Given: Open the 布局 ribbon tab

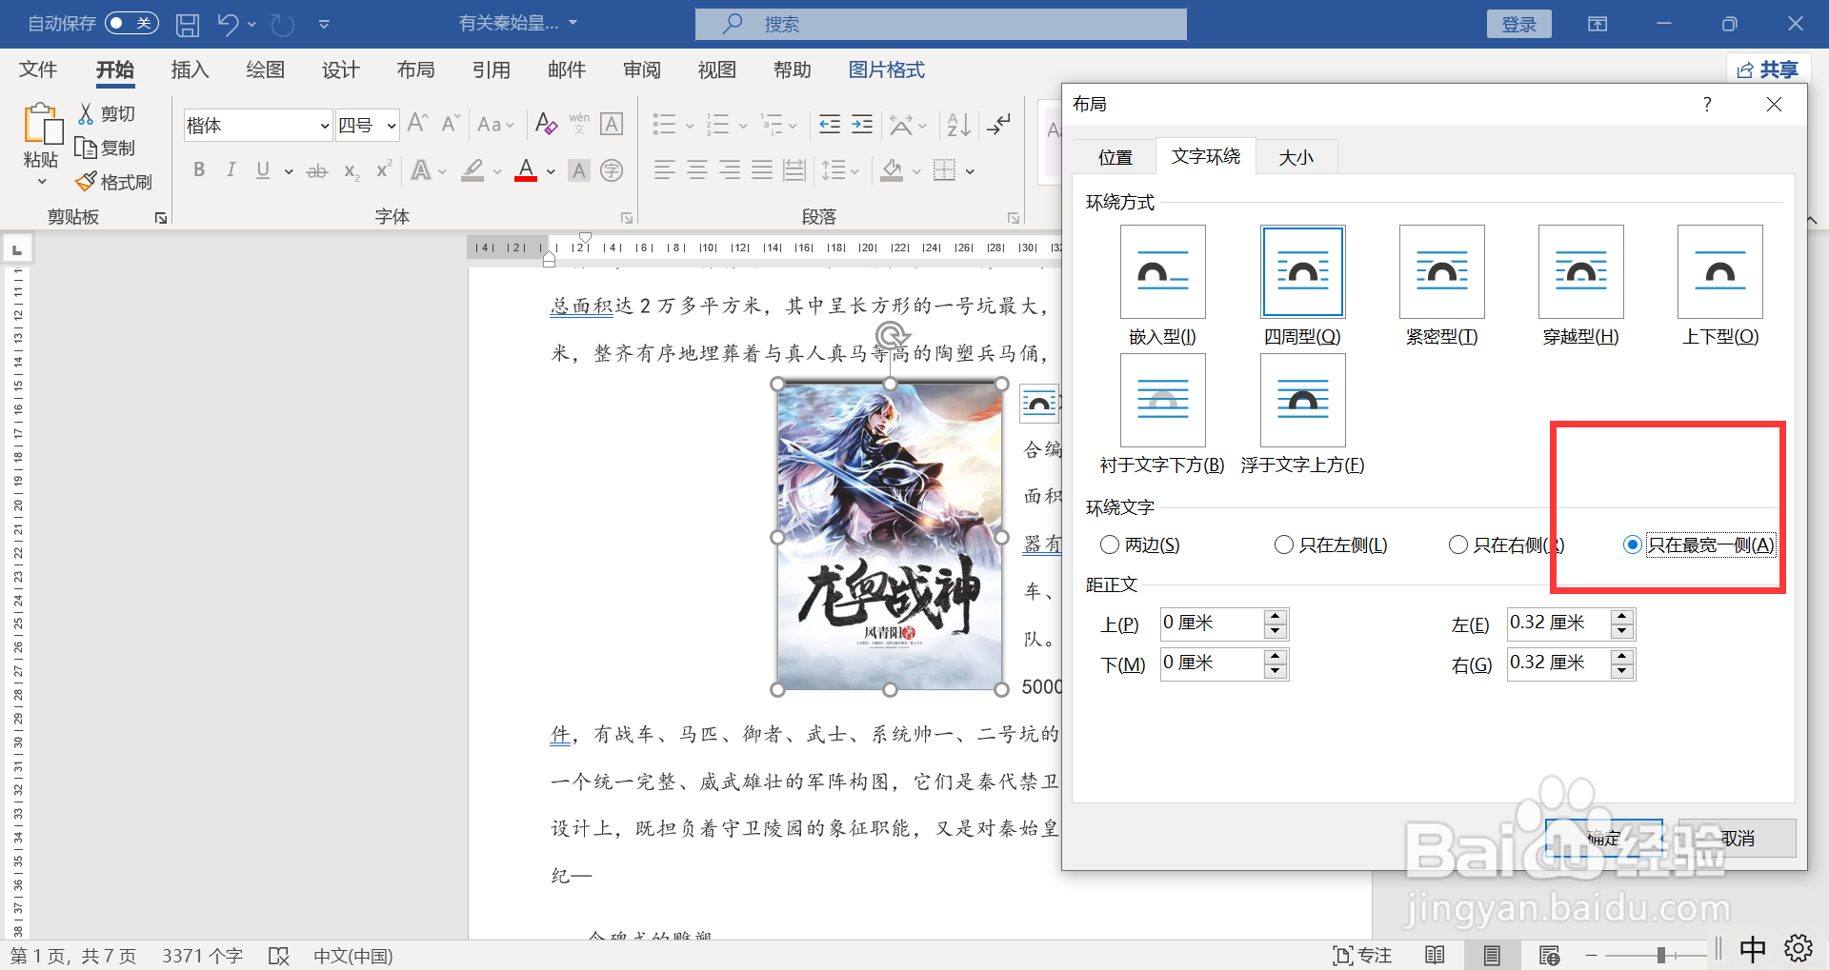Looking at the screenshot, I should point(415,69).
